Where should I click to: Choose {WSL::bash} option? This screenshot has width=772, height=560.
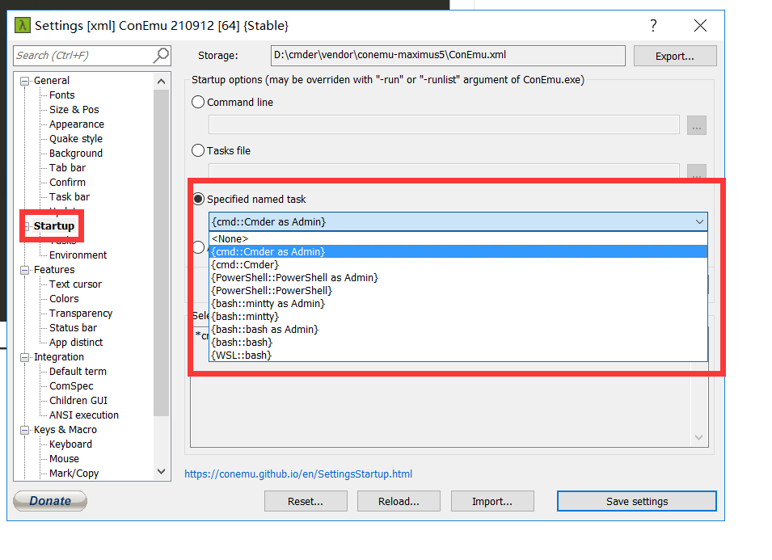tap(458, 355)
